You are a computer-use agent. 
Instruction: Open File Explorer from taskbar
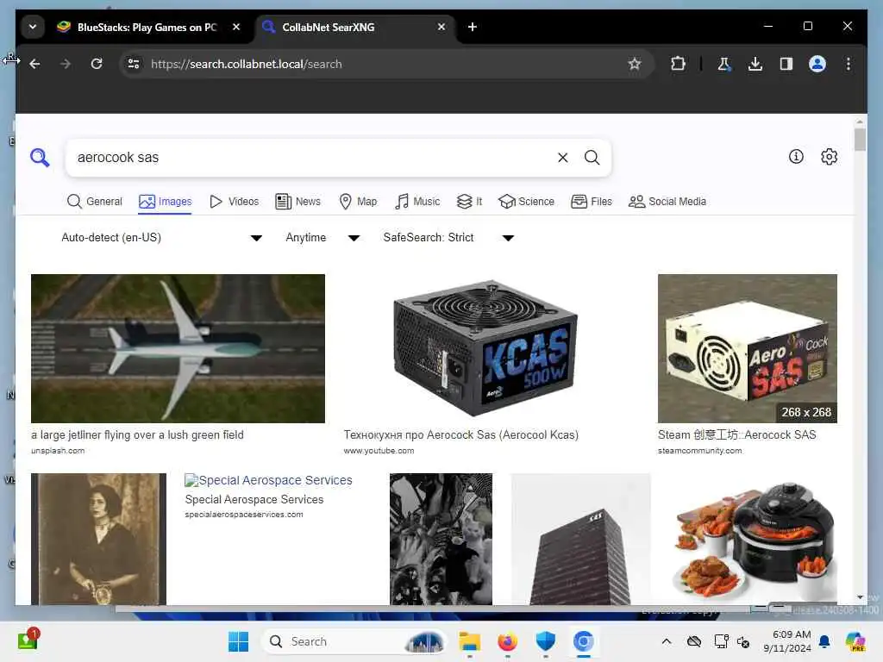tap(470, 641)
